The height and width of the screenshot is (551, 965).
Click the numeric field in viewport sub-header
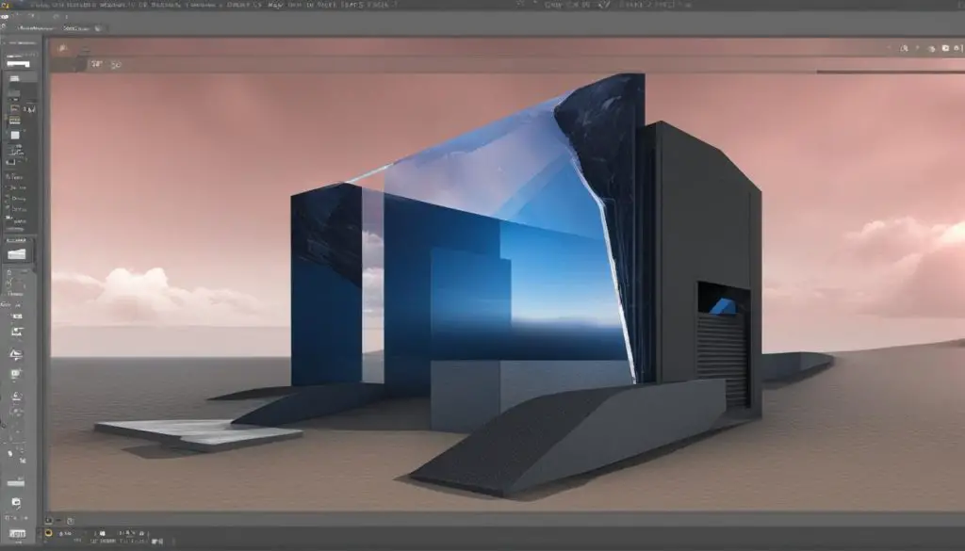(x=97, y=64)
